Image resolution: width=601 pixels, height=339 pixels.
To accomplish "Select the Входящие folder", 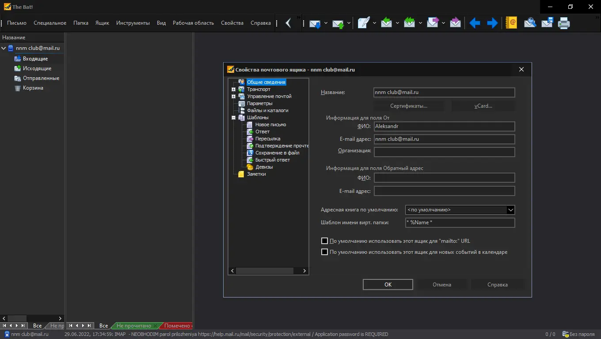I will 35,59.
